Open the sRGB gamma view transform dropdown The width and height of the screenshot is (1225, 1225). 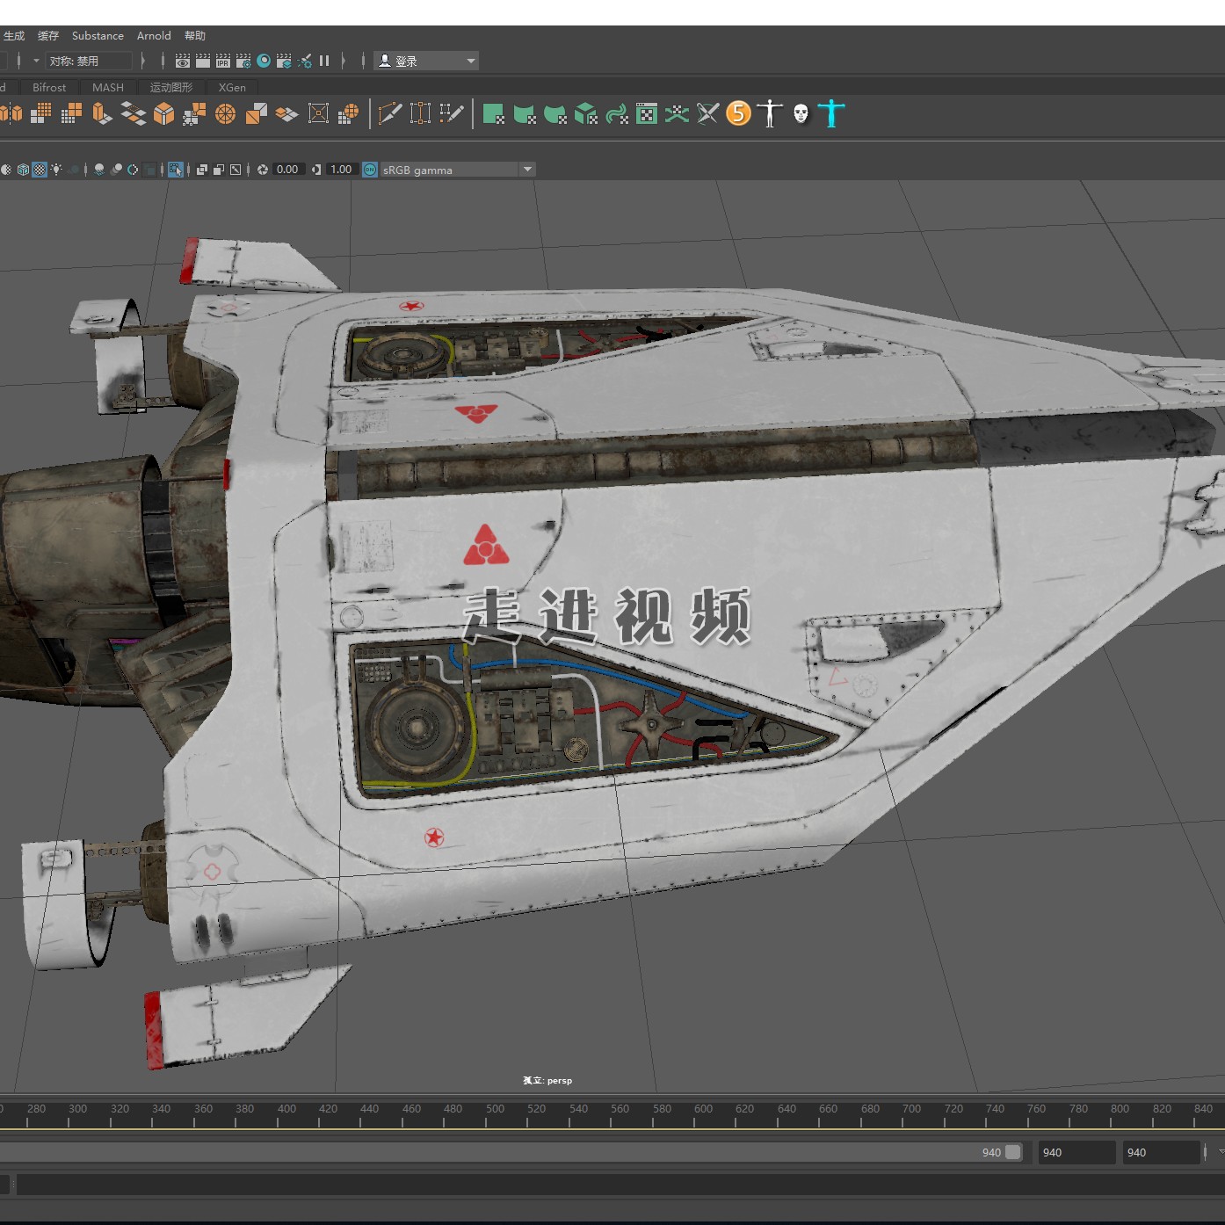[458, 170]
